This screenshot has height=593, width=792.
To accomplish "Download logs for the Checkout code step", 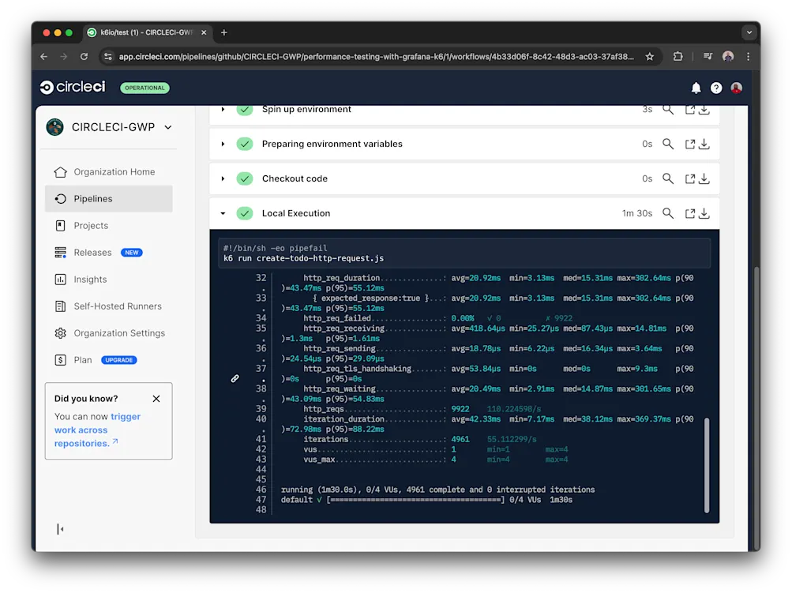I will (703, 178).
